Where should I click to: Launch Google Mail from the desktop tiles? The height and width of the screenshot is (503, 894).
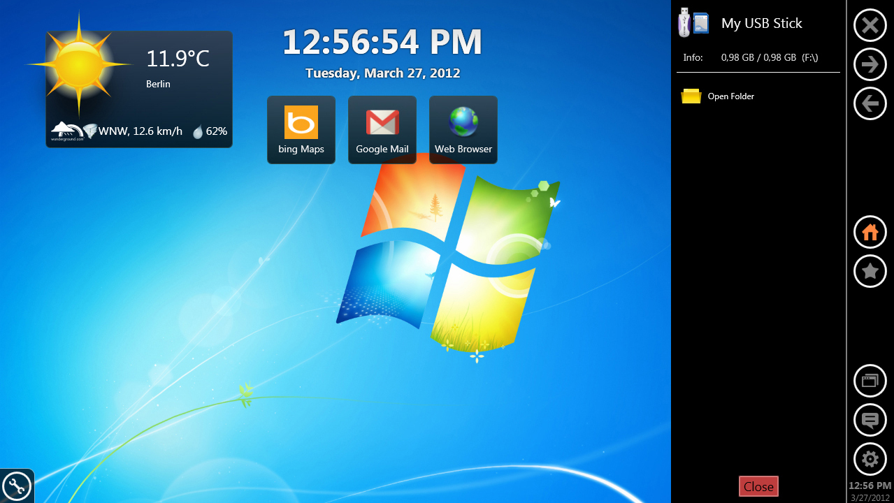[382, 130]
